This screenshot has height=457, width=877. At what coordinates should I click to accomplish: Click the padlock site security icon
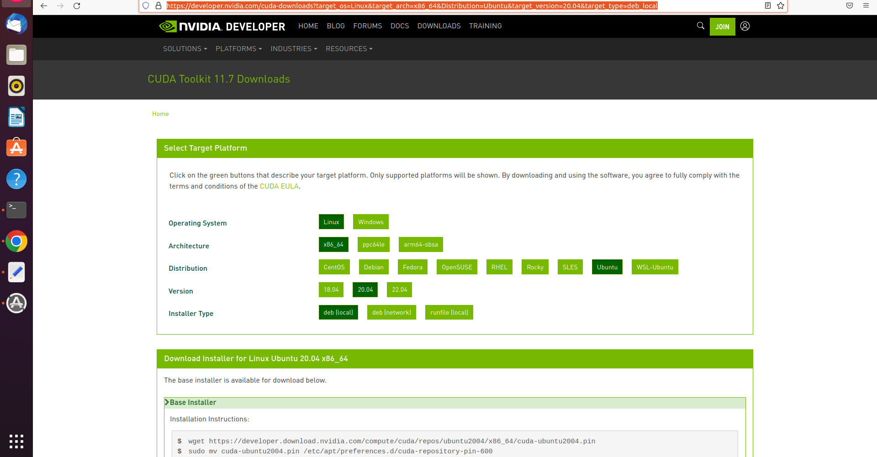158,6
